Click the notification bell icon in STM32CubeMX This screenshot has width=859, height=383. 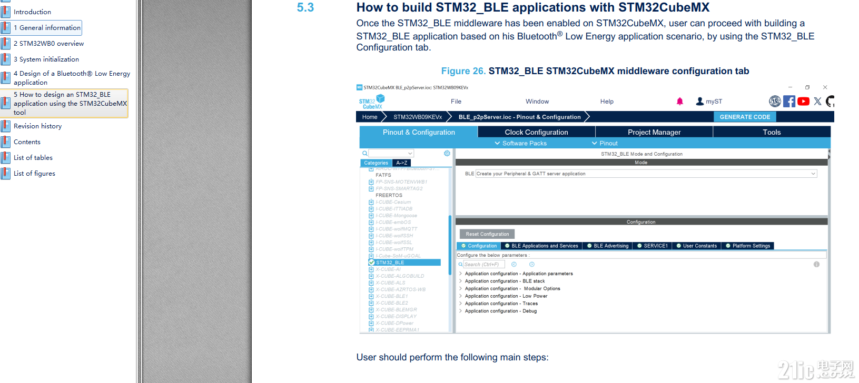(x=679, y=102)
